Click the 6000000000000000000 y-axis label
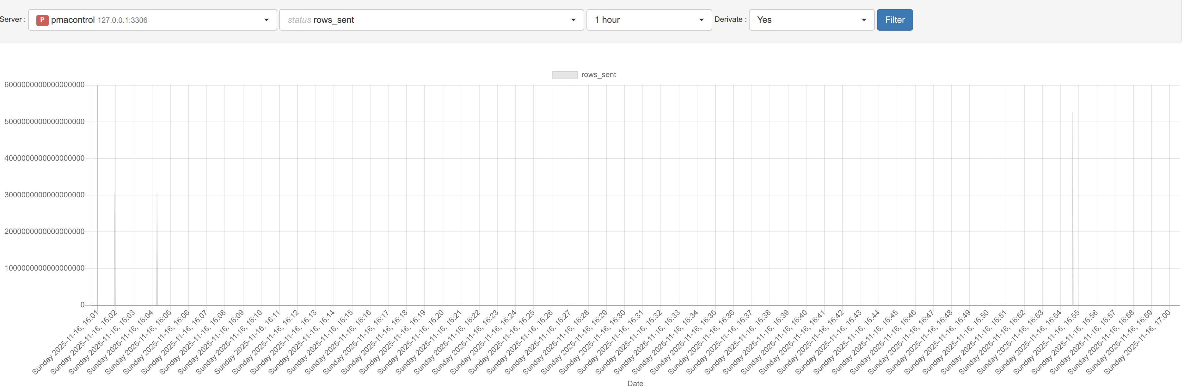The image size is (1184, 389). (45, 85)
